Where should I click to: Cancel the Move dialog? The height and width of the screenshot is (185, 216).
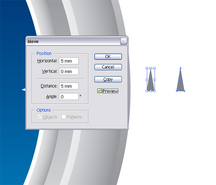tap(108, 67)
